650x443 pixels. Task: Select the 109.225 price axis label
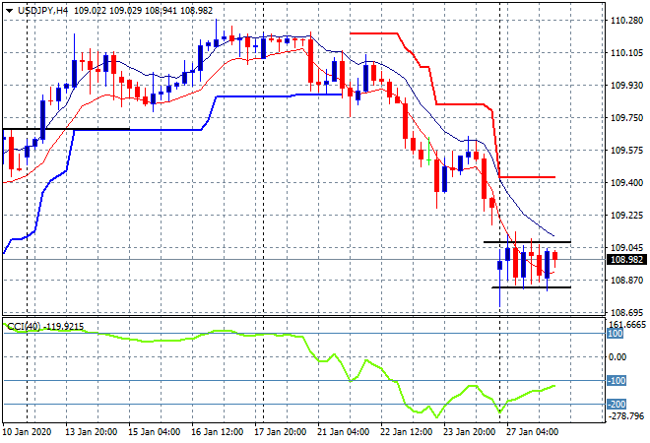[x=627, y=215]
